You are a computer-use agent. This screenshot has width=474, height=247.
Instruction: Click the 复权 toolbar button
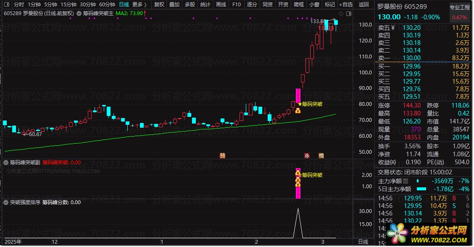click(159, 5)
